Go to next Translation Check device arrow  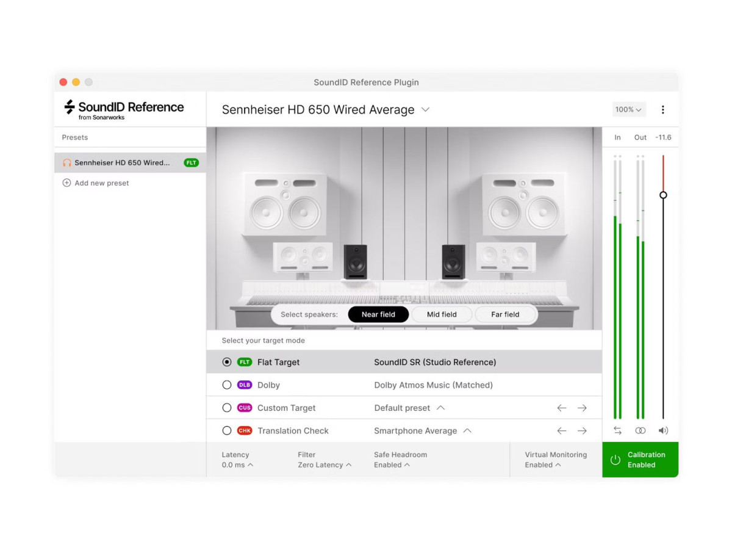[x=582, y=430]
